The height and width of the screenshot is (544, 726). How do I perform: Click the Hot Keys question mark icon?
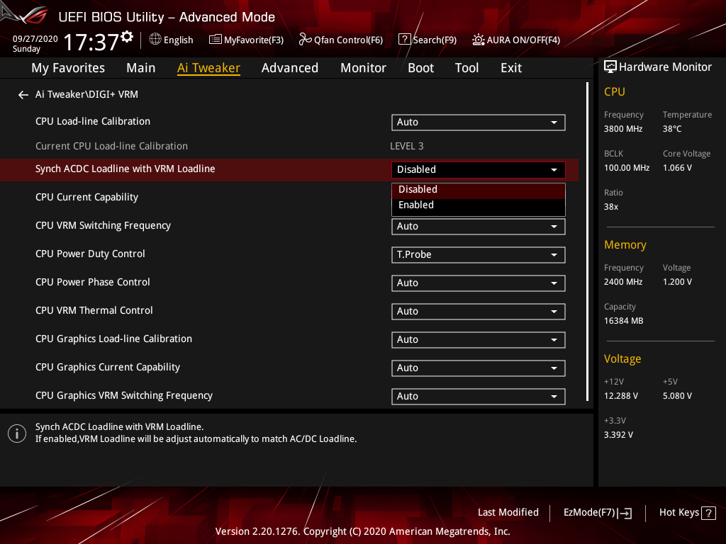click(x=708, y=513)
